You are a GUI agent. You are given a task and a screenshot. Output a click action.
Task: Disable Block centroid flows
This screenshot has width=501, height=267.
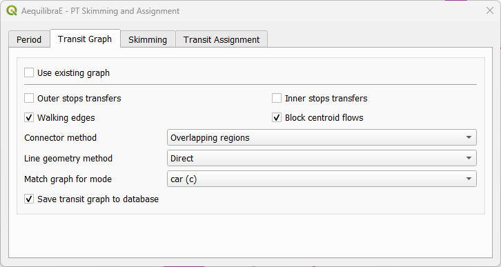(277, 117)
